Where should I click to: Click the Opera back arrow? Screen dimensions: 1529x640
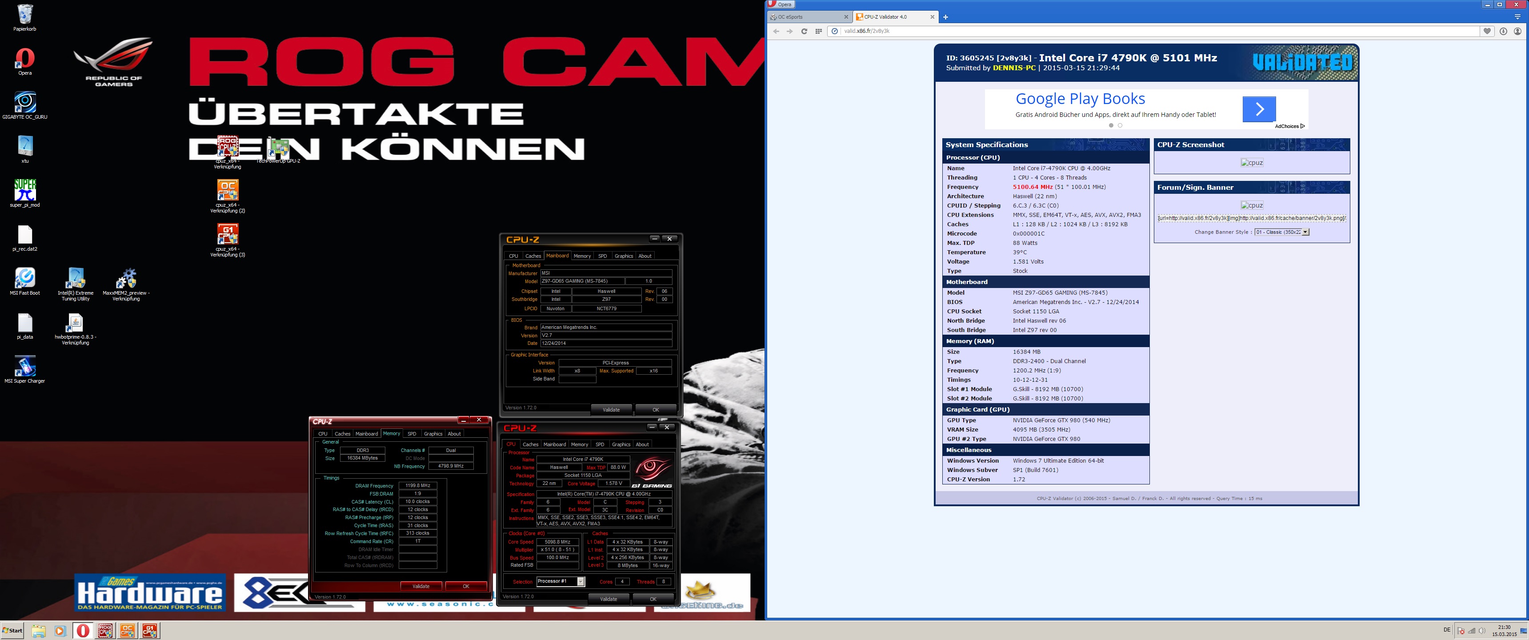coord(776,32)
